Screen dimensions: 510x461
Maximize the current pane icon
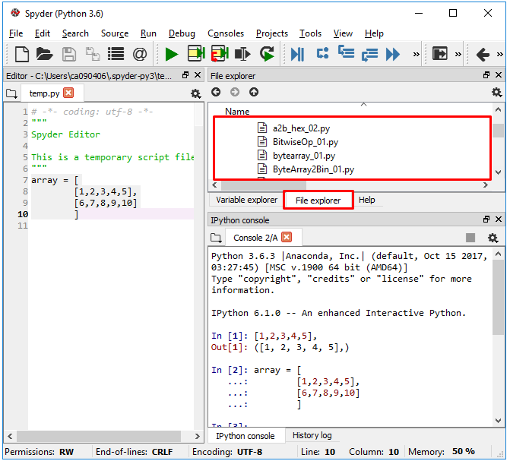[x=440, y=54]
